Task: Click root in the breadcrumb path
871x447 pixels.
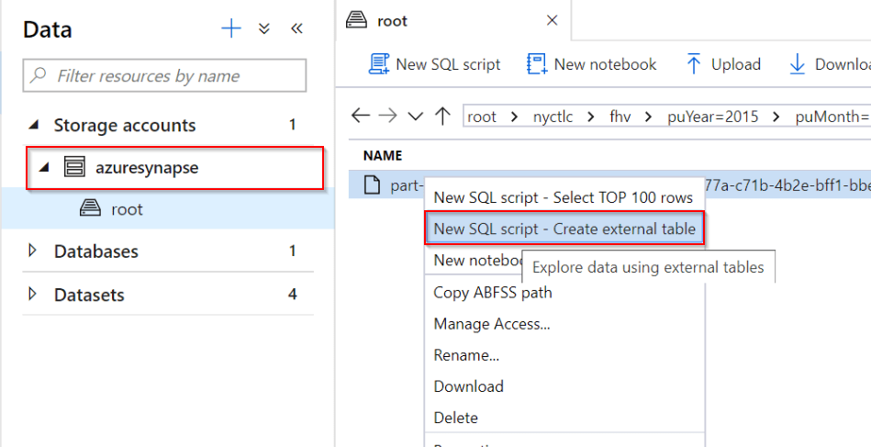Action: point(482,117)
